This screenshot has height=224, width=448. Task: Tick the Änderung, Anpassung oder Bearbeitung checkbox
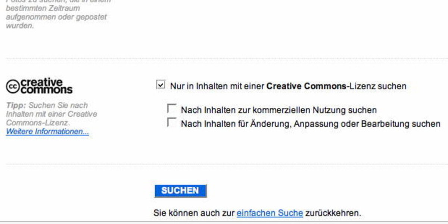tap(172, 122)
